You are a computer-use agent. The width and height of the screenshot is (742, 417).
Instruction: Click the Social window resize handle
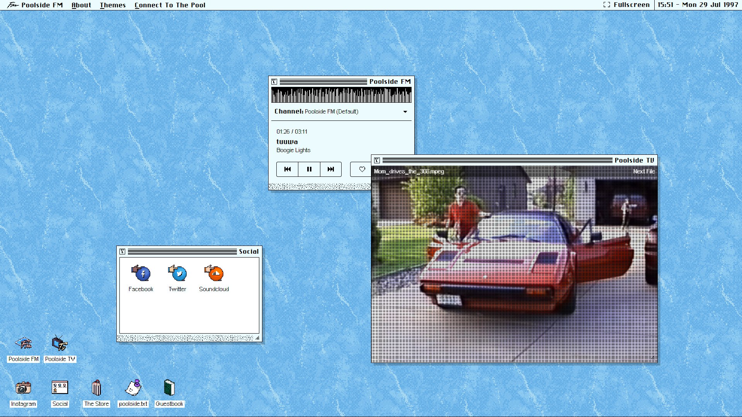click(257, 338)
